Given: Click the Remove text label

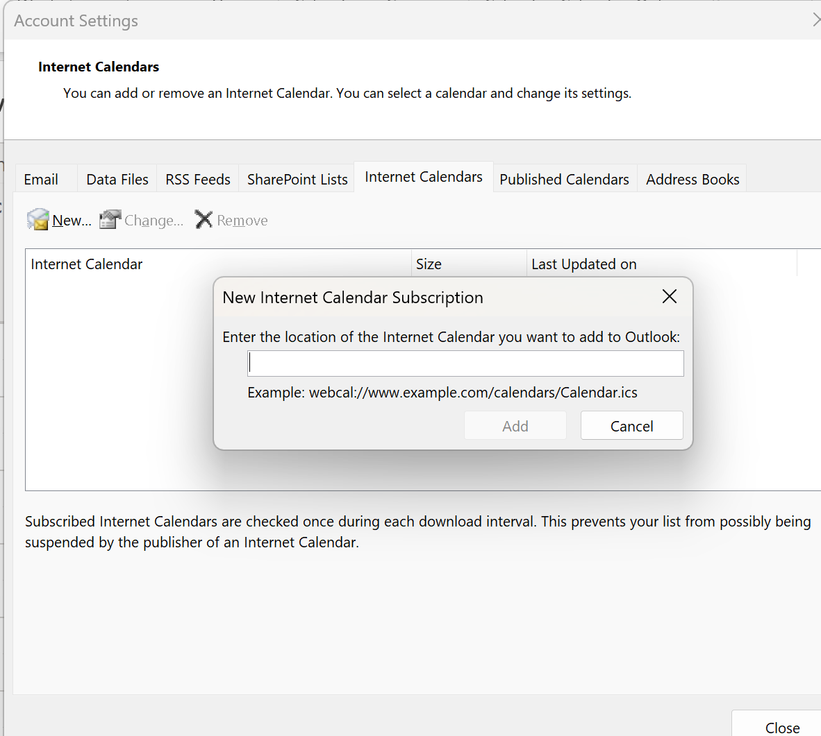Looking at the screenshot, I should pyautogui.click(x=242, y=220).
